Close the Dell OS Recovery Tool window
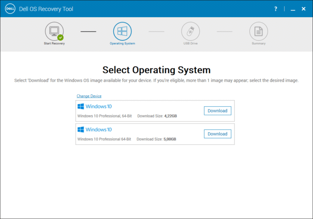Image resolution: width=313 pixels, height=219 pixels. coord(303,9)
